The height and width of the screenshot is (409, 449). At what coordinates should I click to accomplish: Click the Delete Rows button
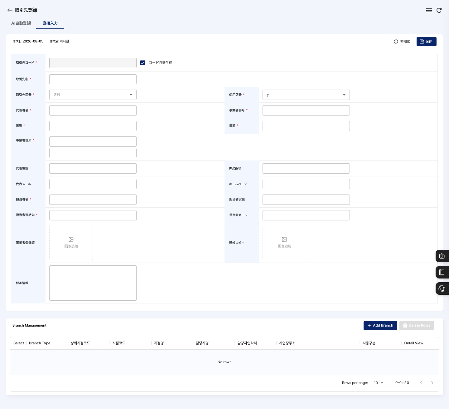tap(417, 325)
